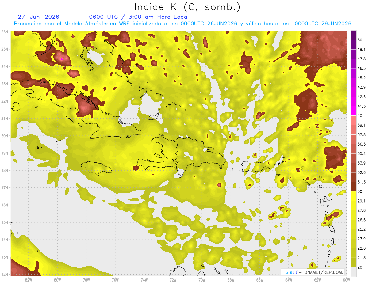Click the Puerto Rico island outline

(253, 166)
